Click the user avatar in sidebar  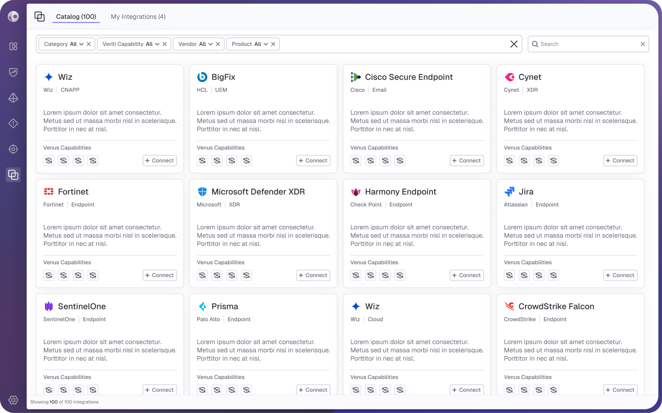point(13,17)
